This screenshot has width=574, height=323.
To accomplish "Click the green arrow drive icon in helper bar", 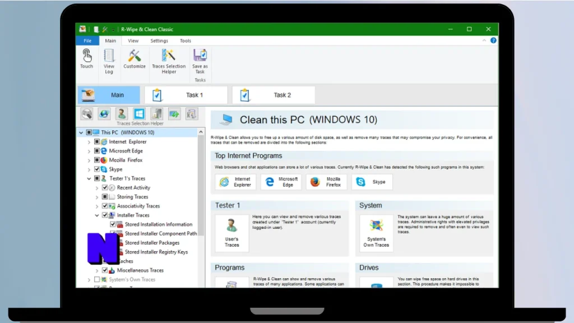I will tap(174, 114).
